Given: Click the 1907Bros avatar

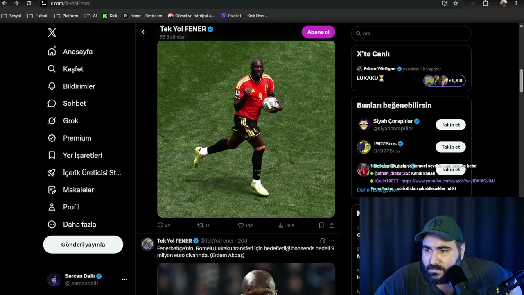Looking at the screenshot, I should point(364,147).
